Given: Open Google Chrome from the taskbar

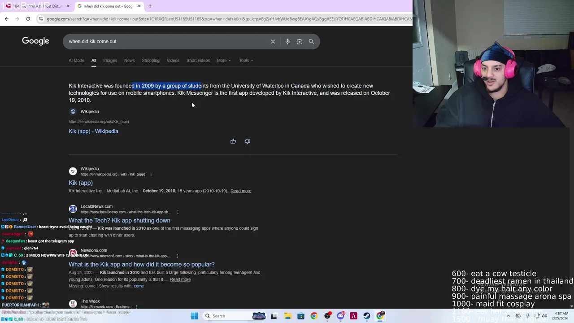Looking at the screenshot, I should point(314,316).
